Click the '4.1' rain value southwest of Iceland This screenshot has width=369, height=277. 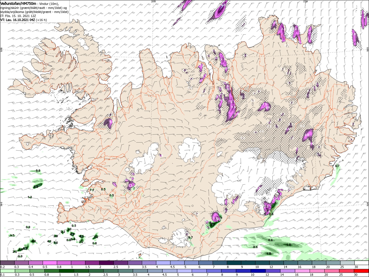click(49, 241)
